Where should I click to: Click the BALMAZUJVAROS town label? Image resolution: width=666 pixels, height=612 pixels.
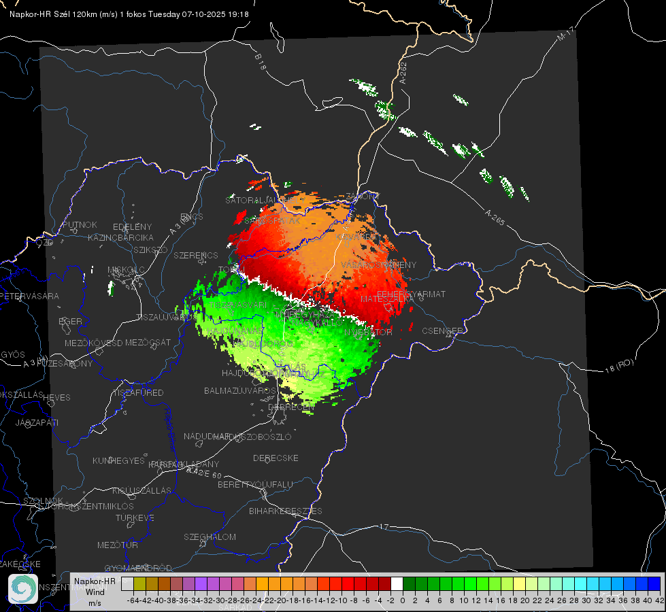(x=240, y=390)
